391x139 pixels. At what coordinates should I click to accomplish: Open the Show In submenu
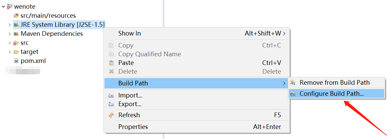point(197,33)
